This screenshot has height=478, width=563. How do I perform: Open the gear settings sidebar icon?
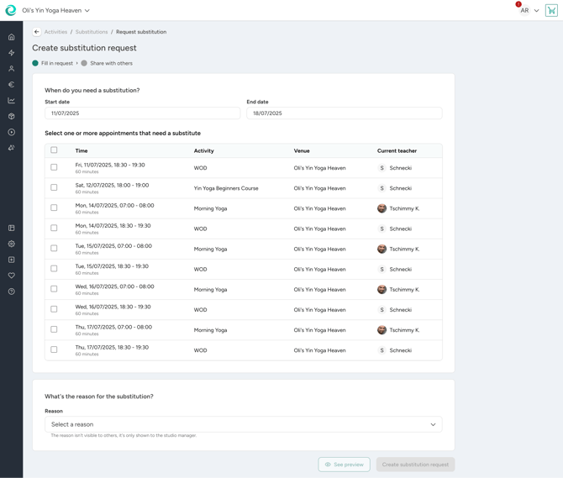point(12,244)
